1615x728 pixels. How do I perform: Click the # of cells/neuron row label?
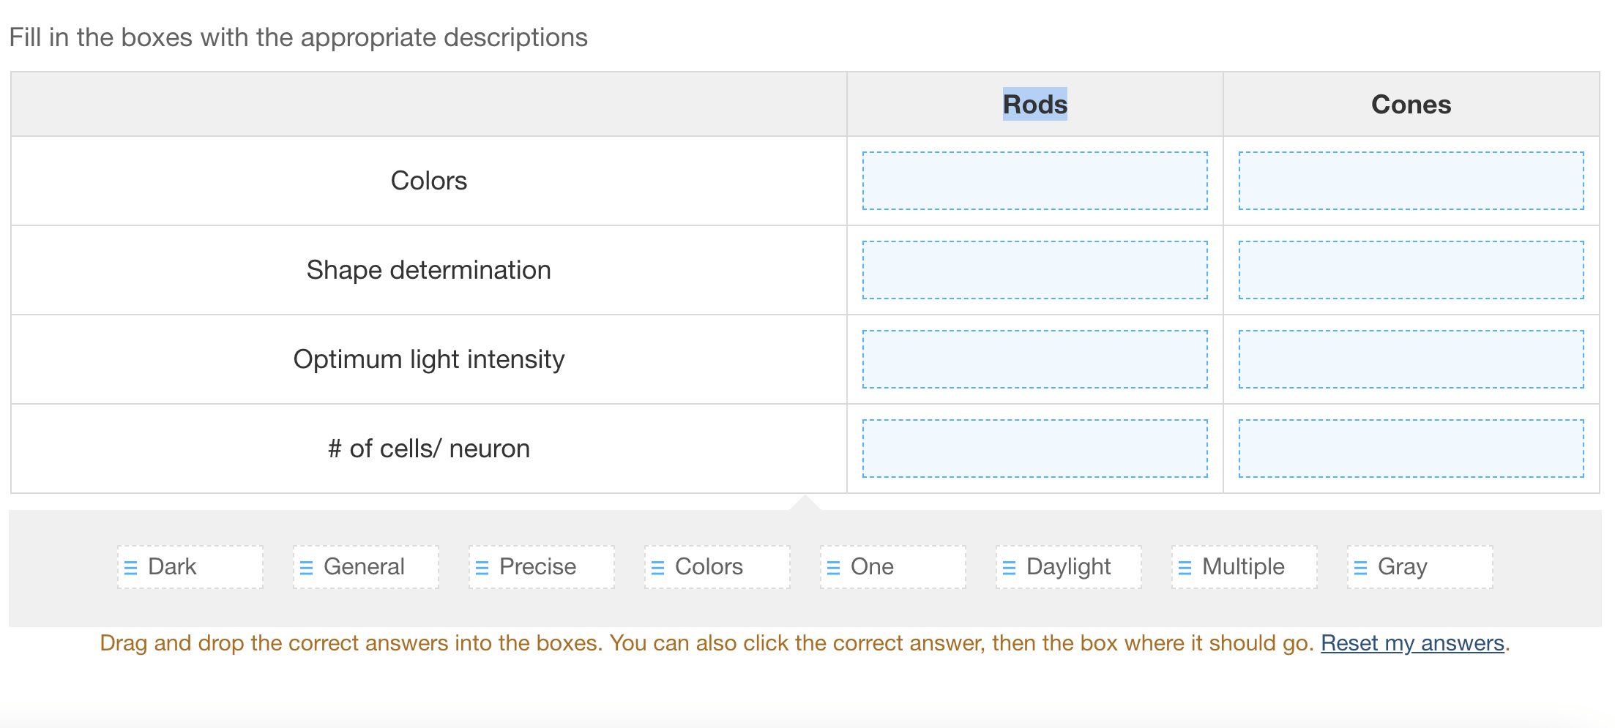428,448
